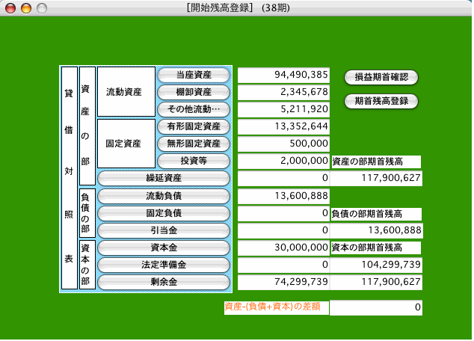
Task: Click the 投資等 button
Action: [x=194, y=160]
